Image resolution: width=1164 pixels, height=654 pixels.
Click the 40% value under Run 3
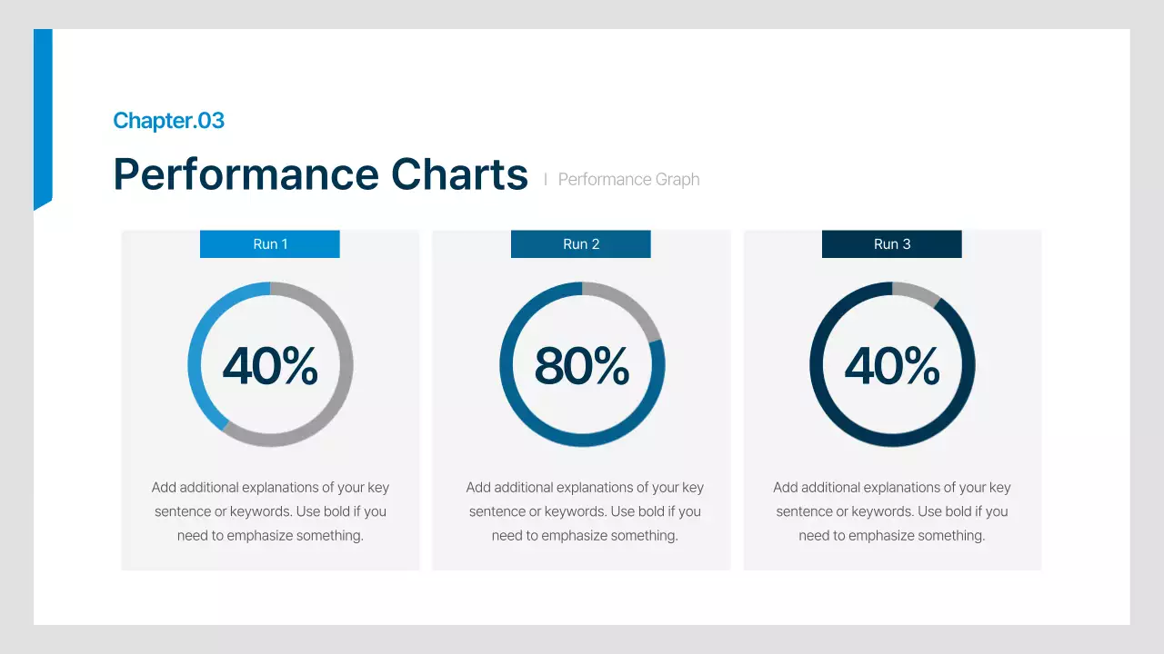tap(892, 366)
